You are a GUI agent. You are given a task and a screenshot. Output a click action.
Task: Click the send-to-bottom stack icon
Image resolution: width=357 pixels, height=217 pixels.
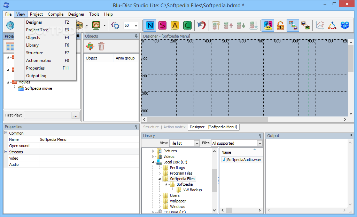tap(254, 25)
